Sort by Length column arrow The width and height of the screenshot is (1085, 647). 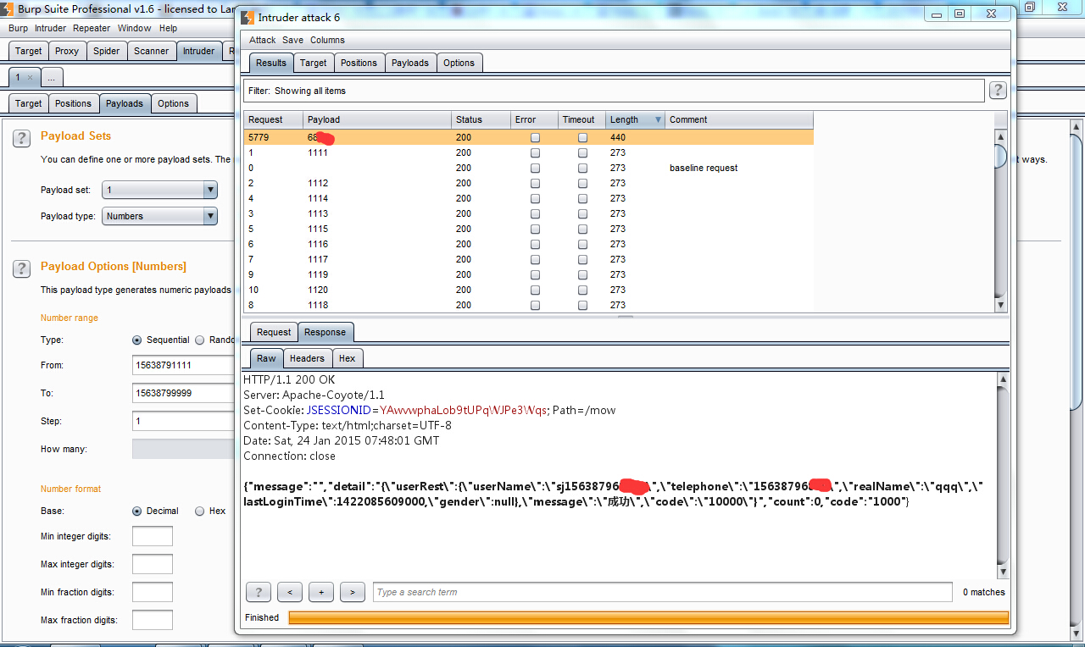click(658, 120)
